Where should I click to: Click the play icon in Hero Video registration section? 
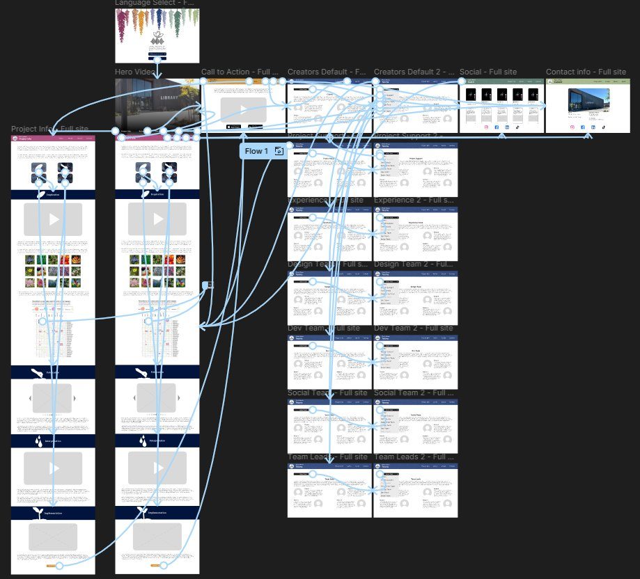click(157, 219)
